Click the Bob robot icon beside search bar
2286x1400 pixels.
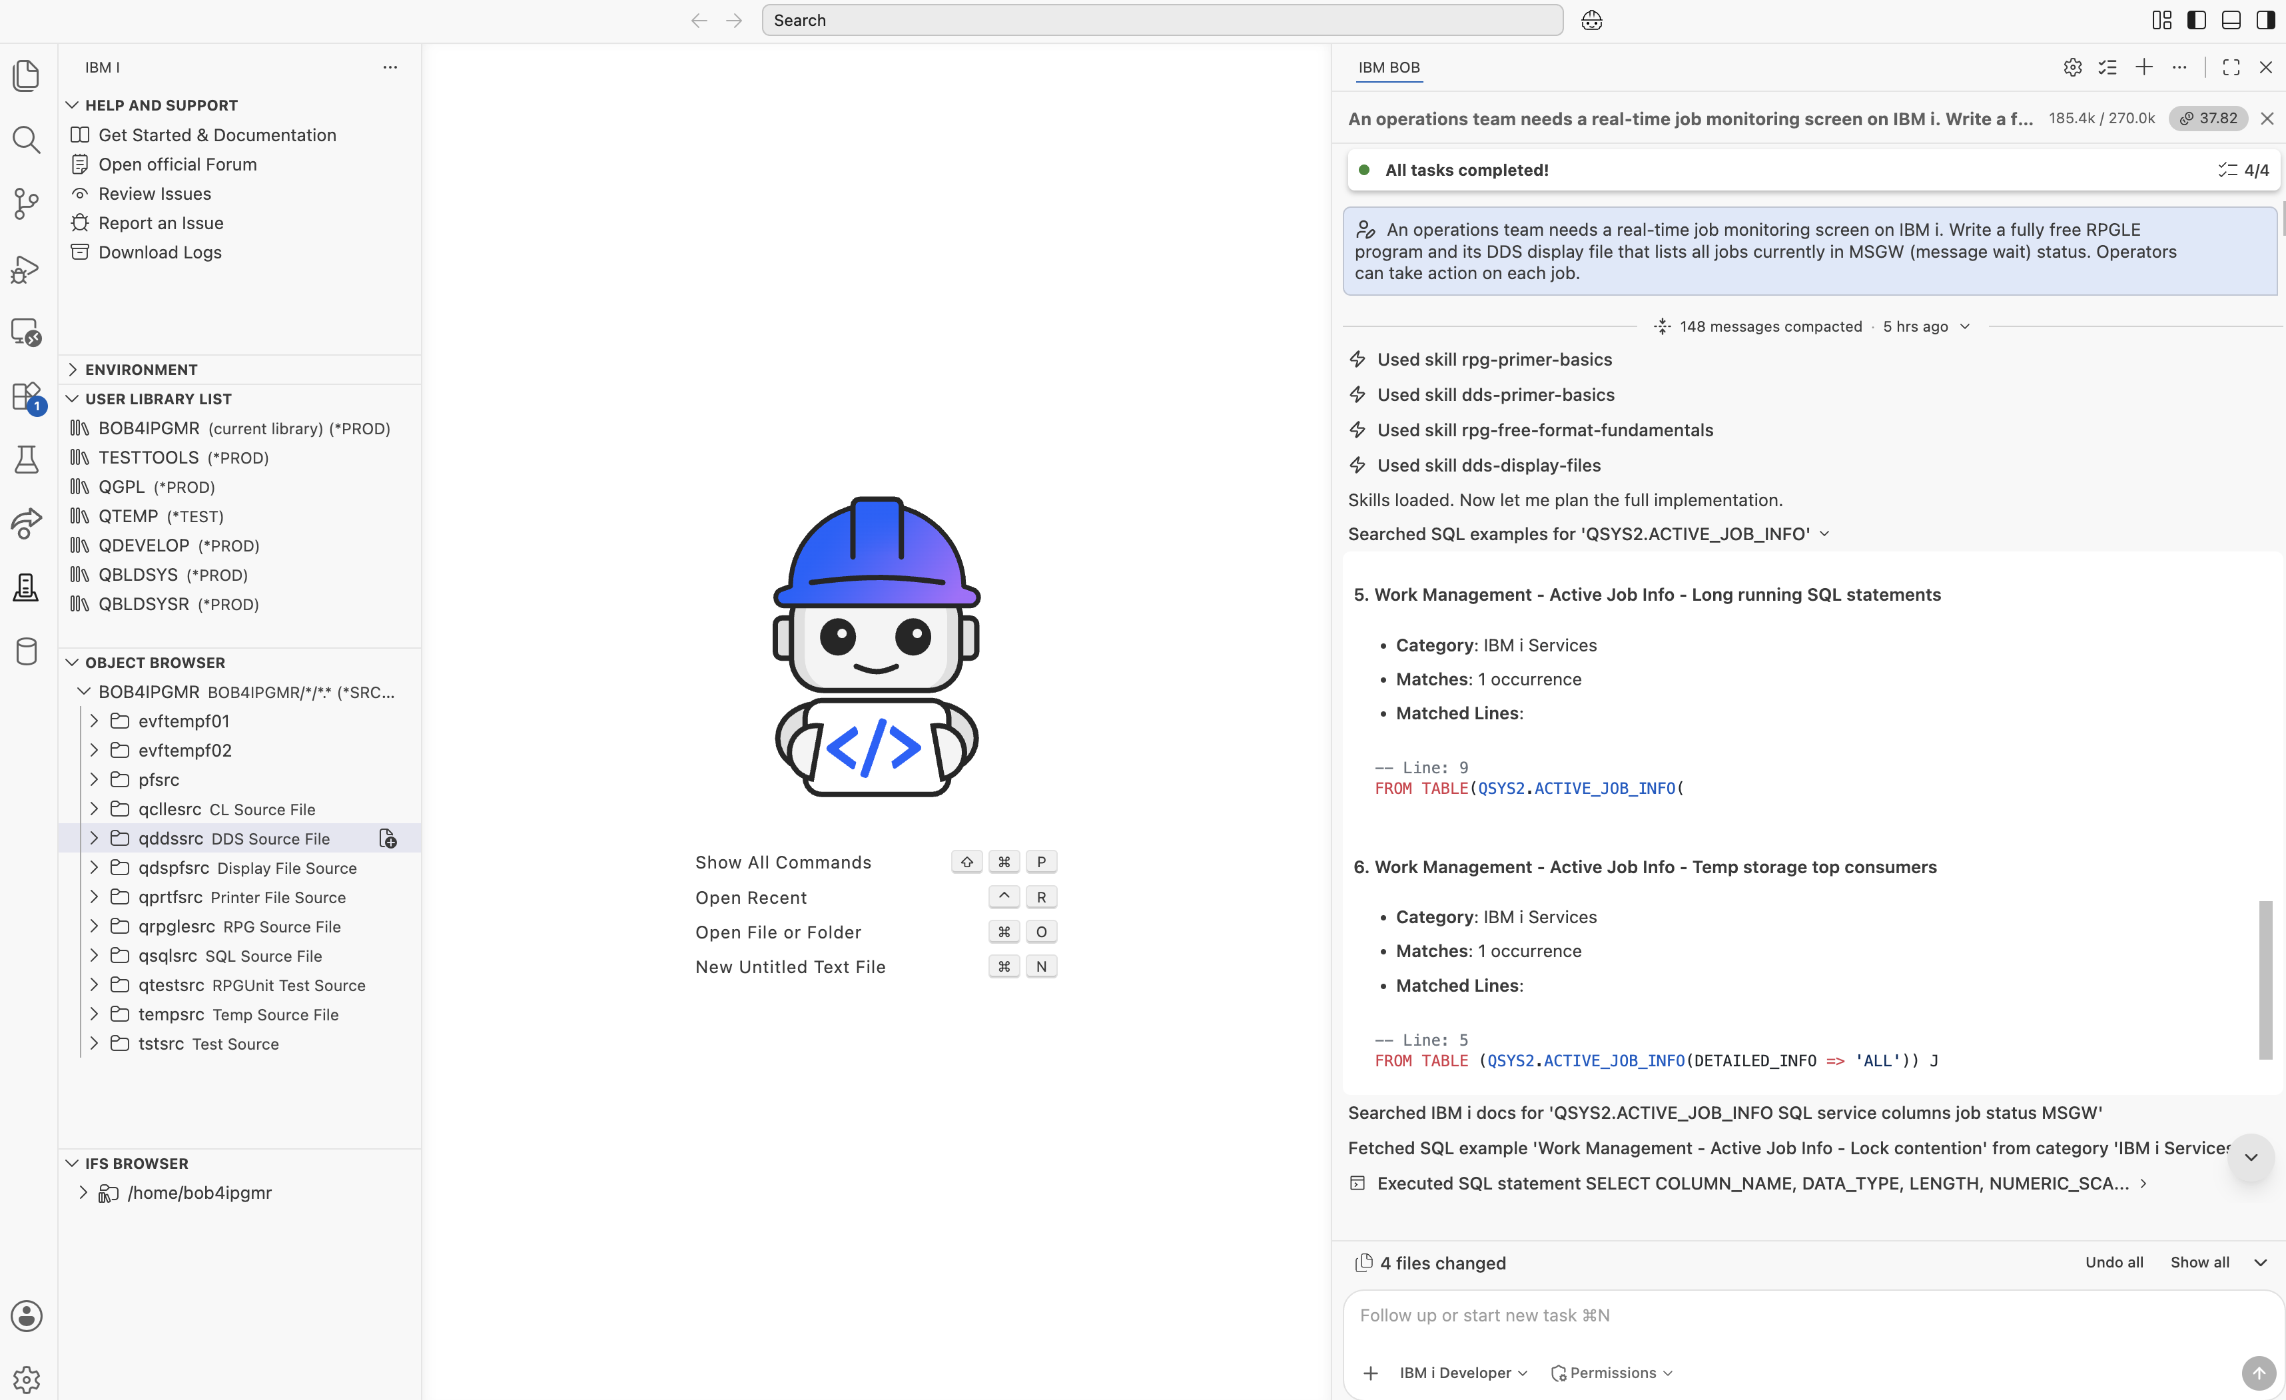[x=1592, y=21]
